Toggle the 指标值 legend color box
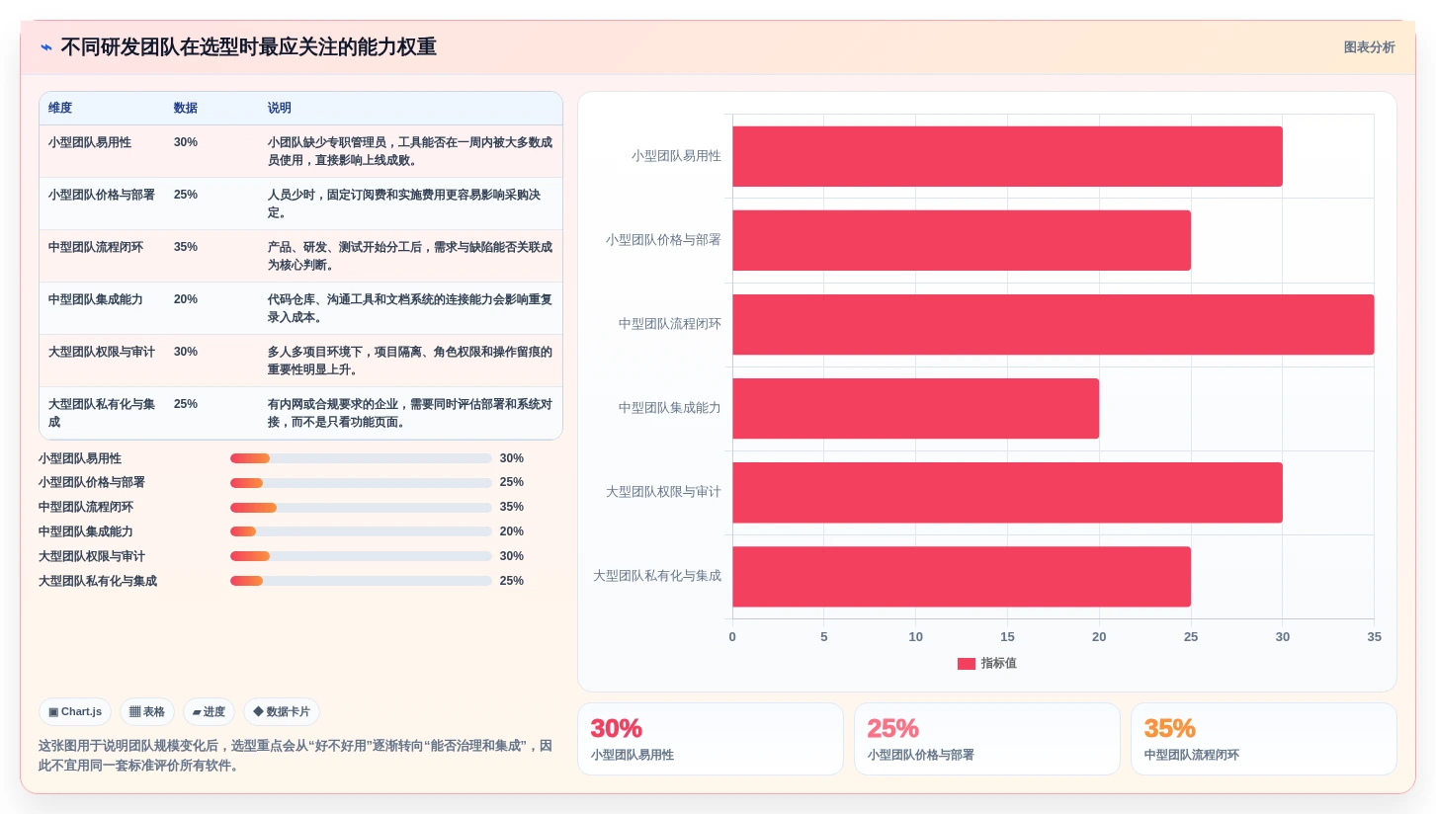 tap(966, 664)
